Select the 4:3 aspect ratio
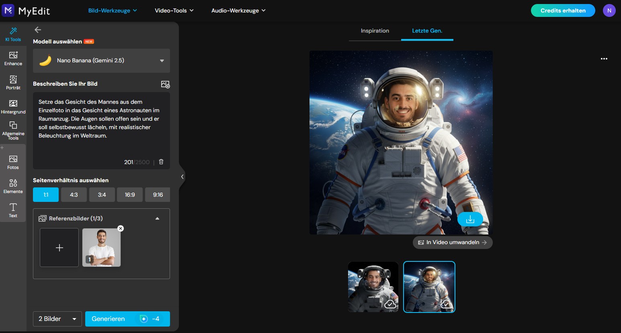Screen dimensions: 621x333 tap(74, 194)
